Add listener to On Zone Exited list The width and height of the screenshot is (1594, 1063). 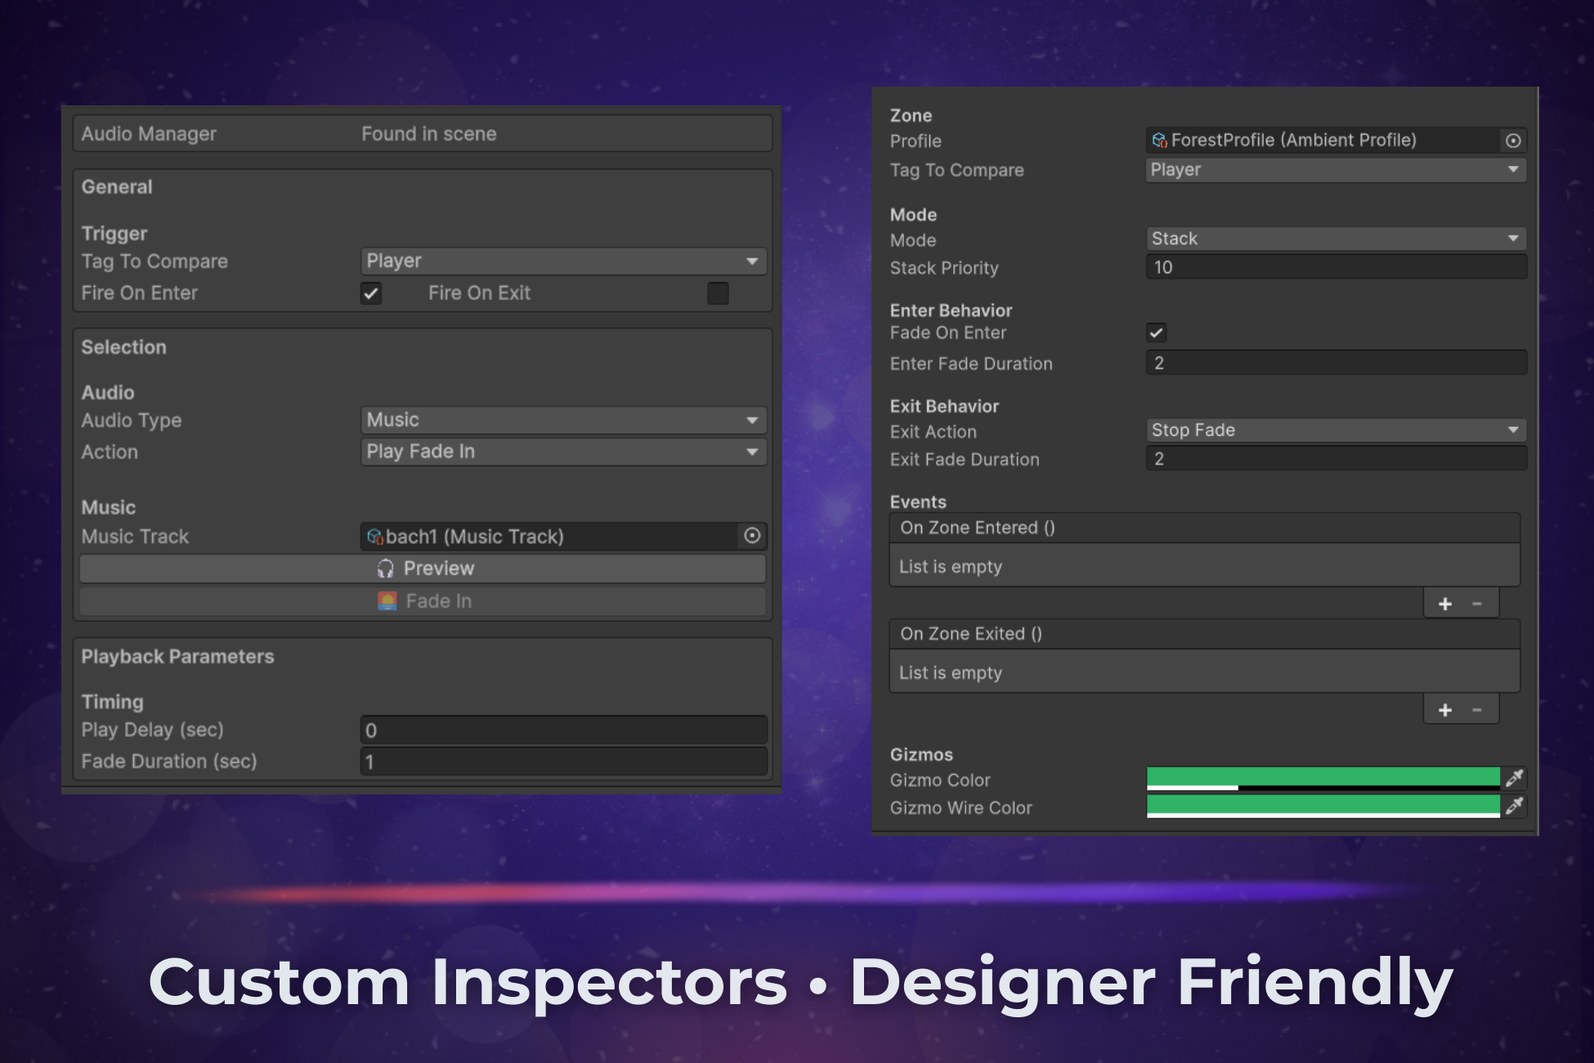[x=1445, y=710]
